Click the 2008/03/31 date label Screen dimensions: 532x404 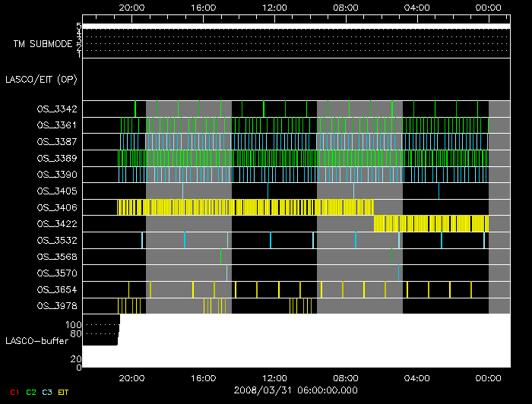point(296,389)
